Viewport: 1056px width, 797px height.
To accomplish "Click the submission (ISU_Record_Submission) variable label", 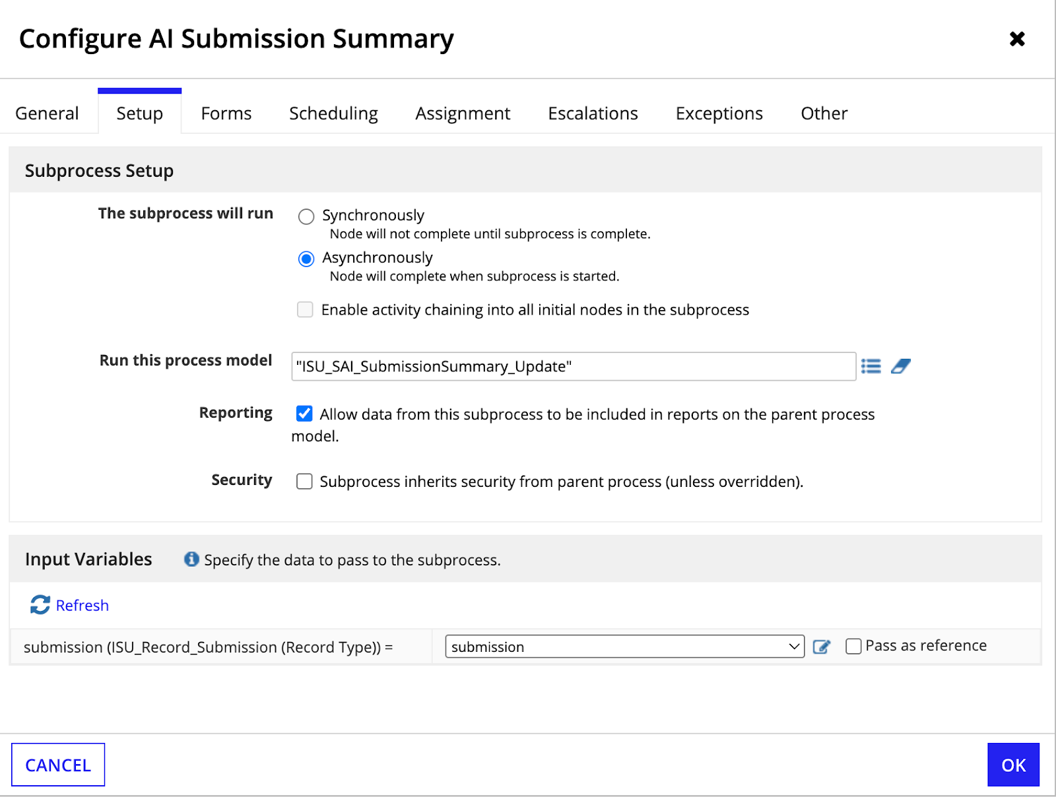I will [208, 647].
